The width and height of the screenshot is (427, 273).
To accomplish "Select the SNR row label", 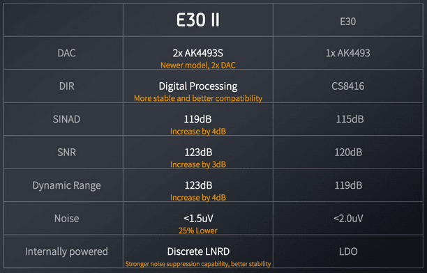I will pyautogui.click(x=66, y=153).
